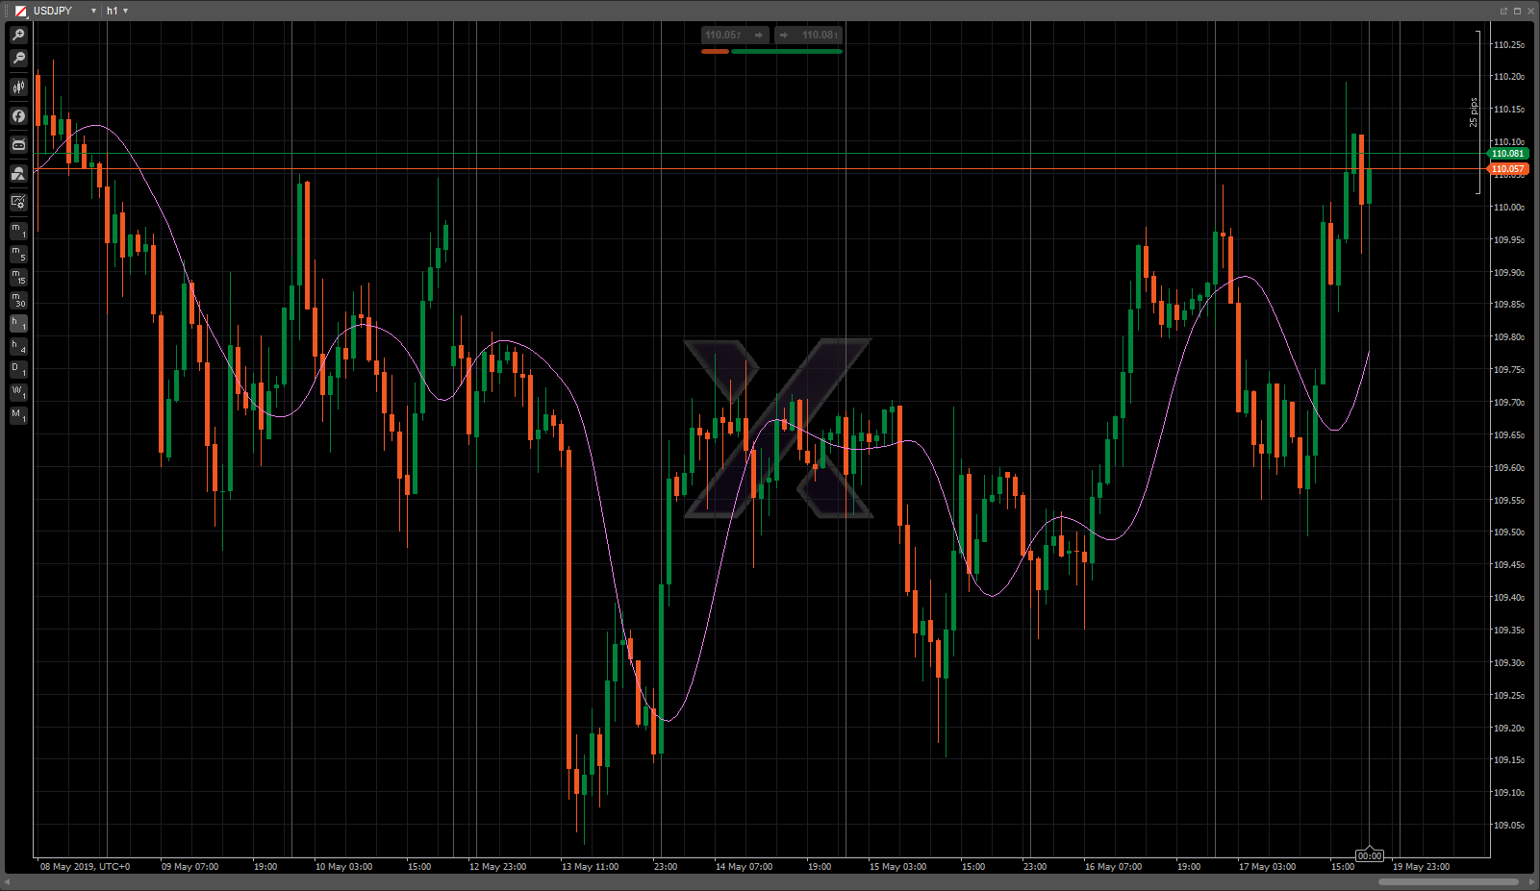The width and height of the screenshot is (1540, 891).
Task: Switch to the m30 timeframe
Action: (18, 300)
